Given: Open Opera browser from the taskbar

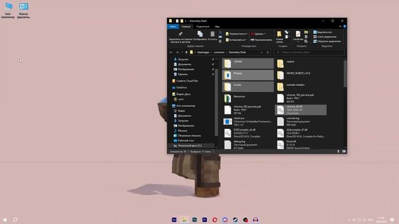Looking at the screenshot, I should (x=214, y=220).
